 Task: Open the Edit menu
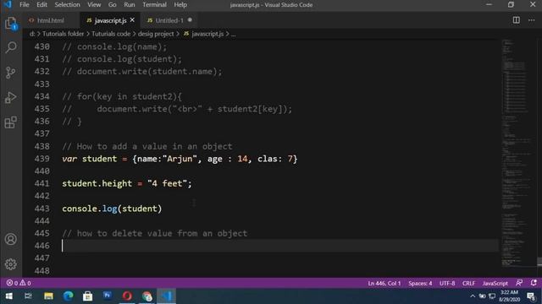pos(41,5)
